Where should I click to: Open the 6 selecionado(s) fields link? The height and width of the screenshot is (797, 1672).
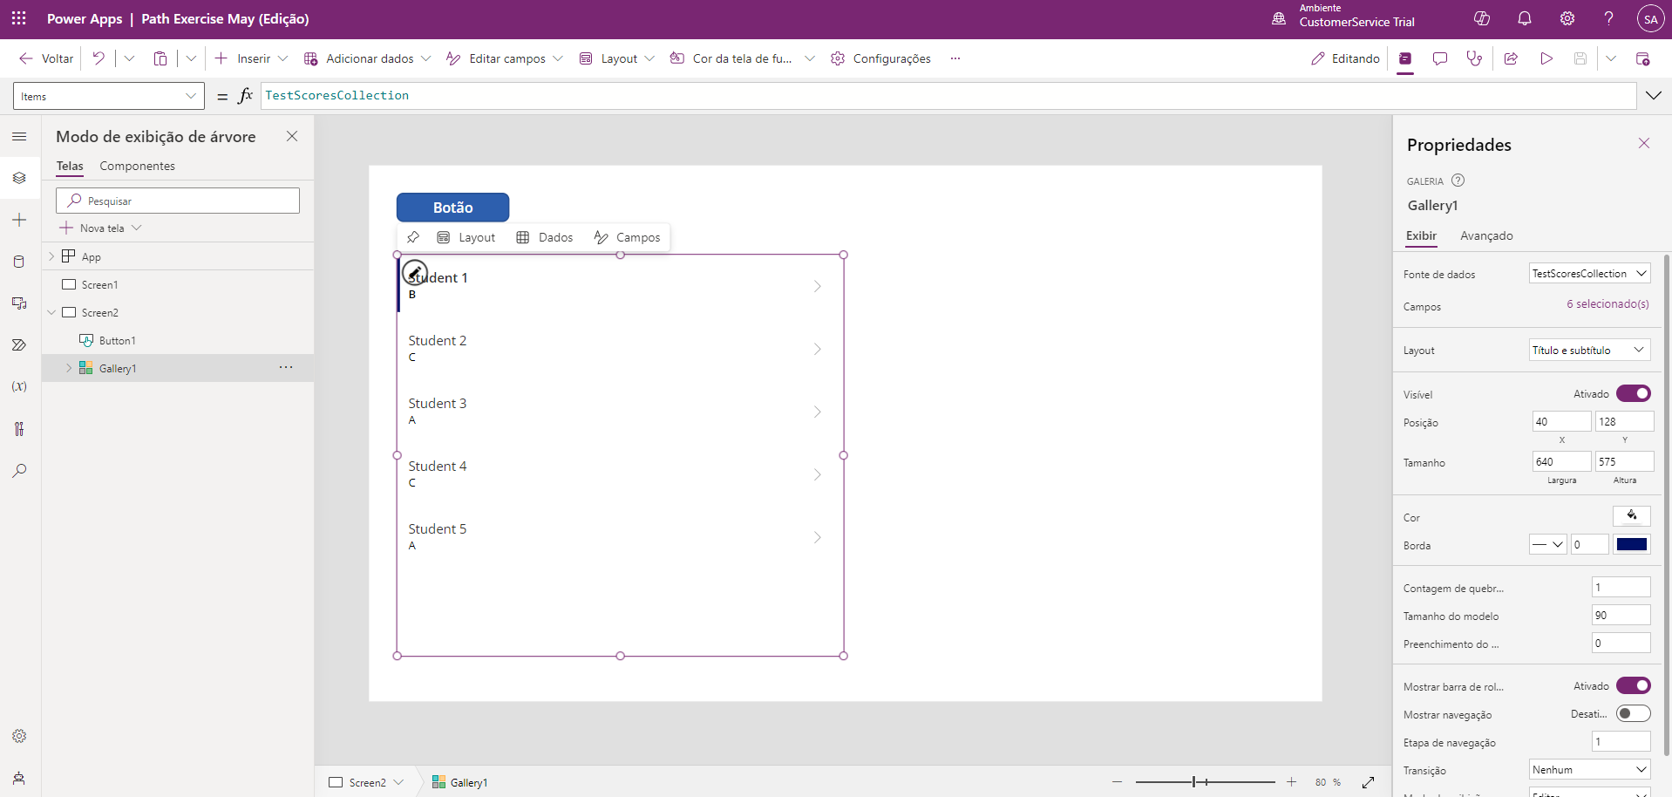pos(1607,304)
